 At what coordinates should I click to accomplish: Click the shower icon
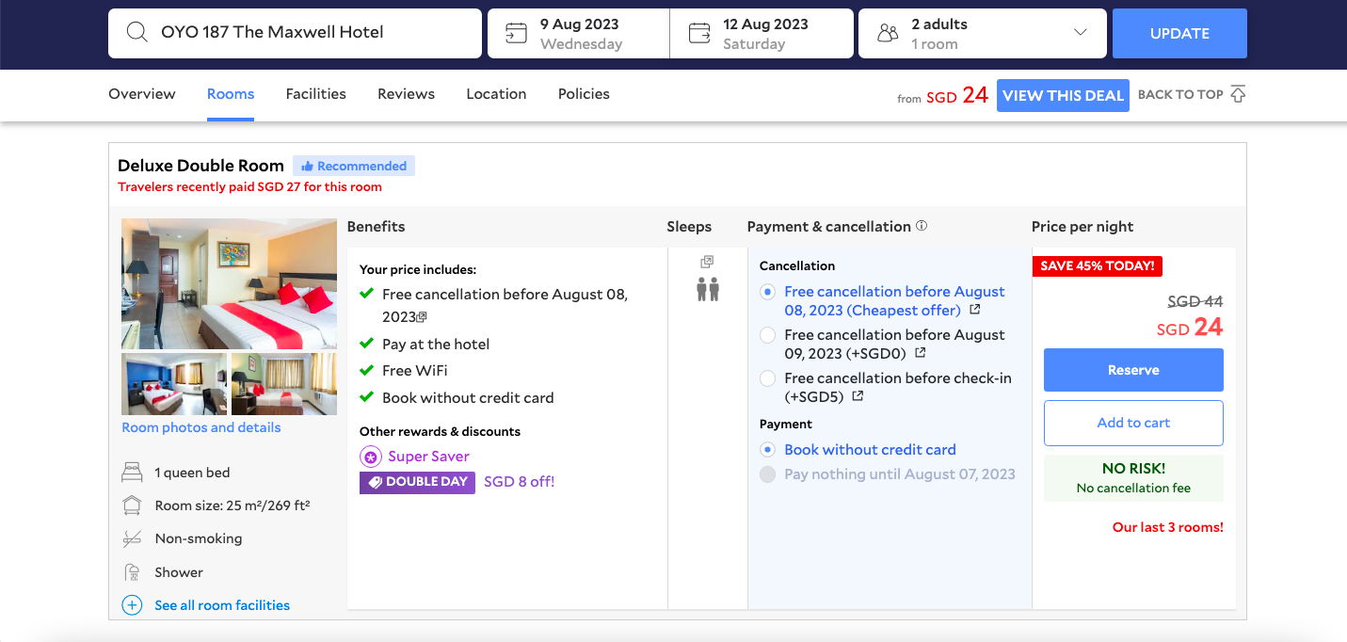point(132,572)
